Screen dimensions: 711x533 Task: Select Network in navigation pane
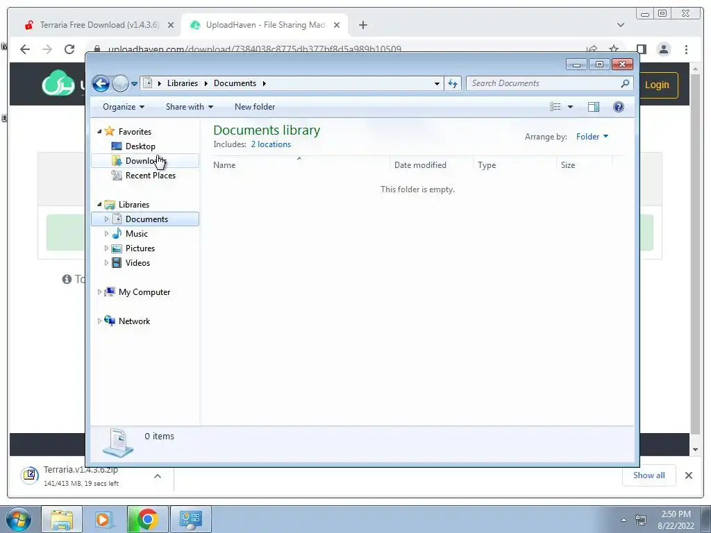pos(134,321)
